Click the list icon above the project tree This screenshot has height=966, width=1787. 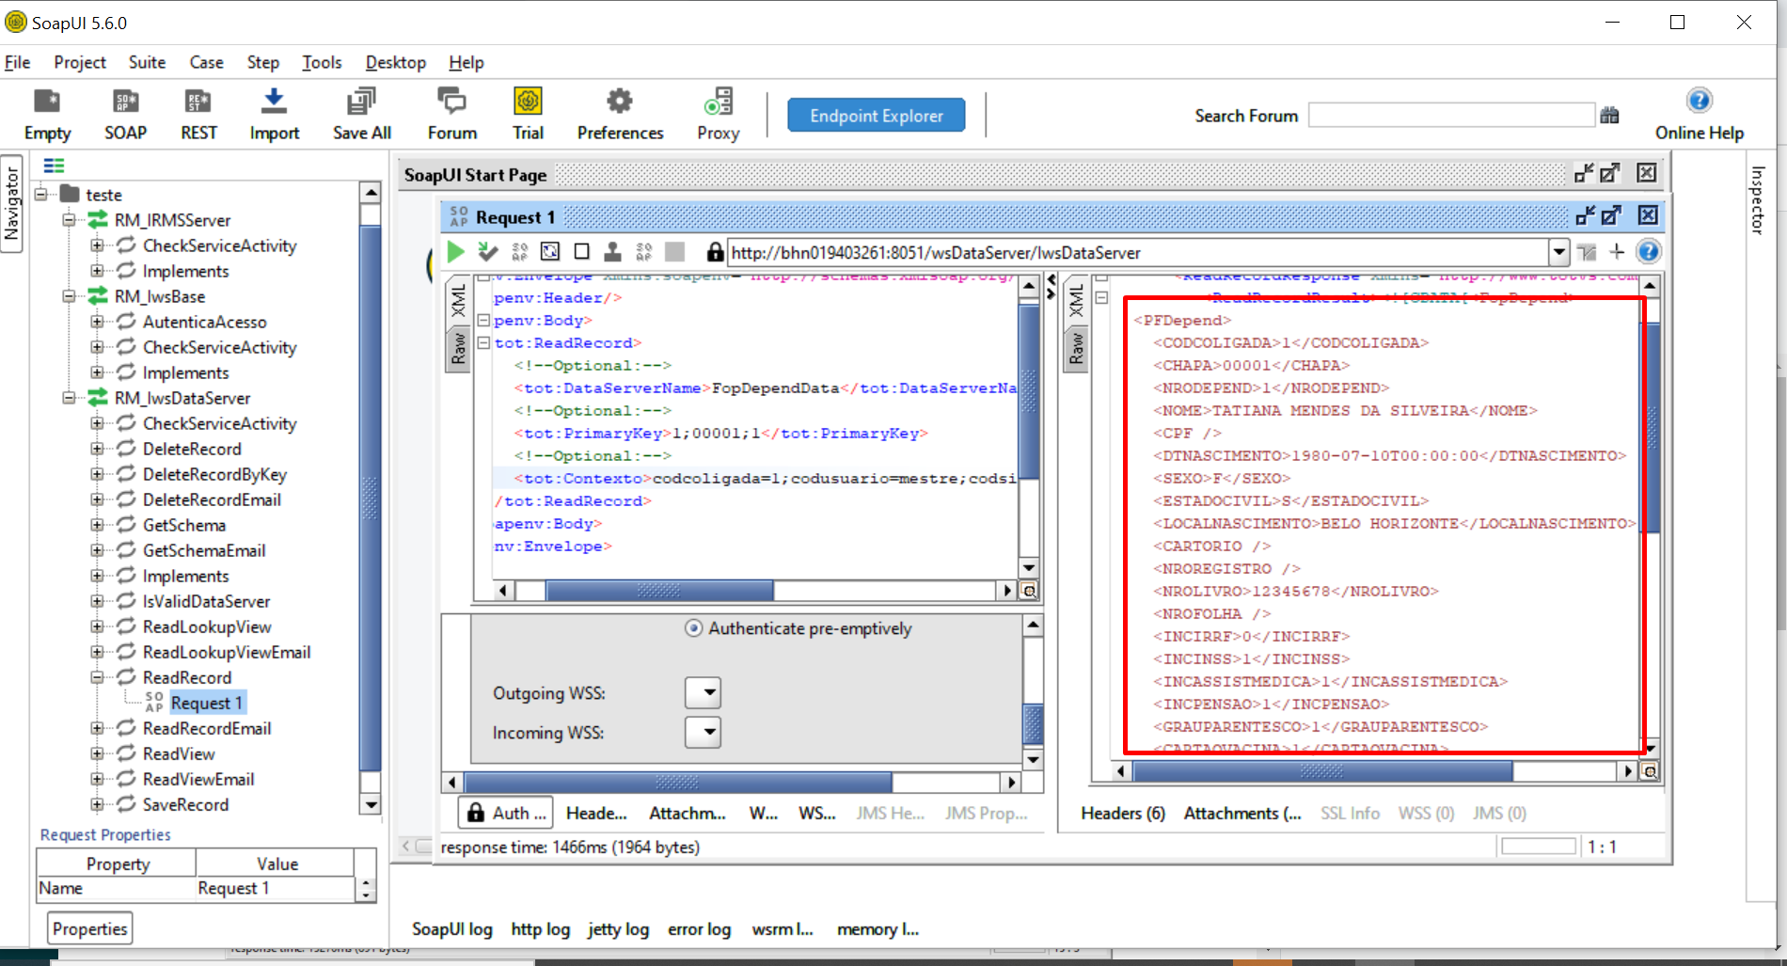coord(55,166)
